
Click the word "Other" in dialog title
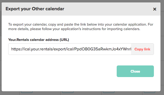click(x=38, y=9)
